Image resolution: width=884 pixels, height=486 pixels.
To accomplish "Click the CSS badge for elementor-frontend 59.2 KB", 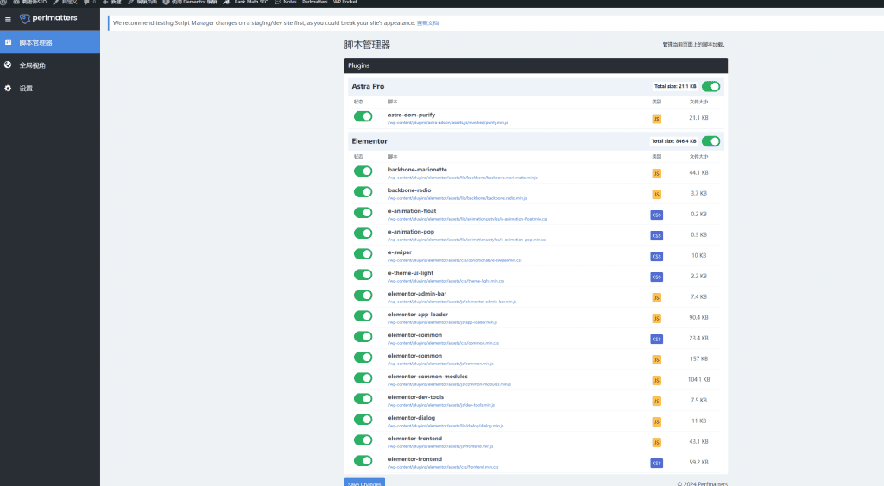I will [656, 463].
